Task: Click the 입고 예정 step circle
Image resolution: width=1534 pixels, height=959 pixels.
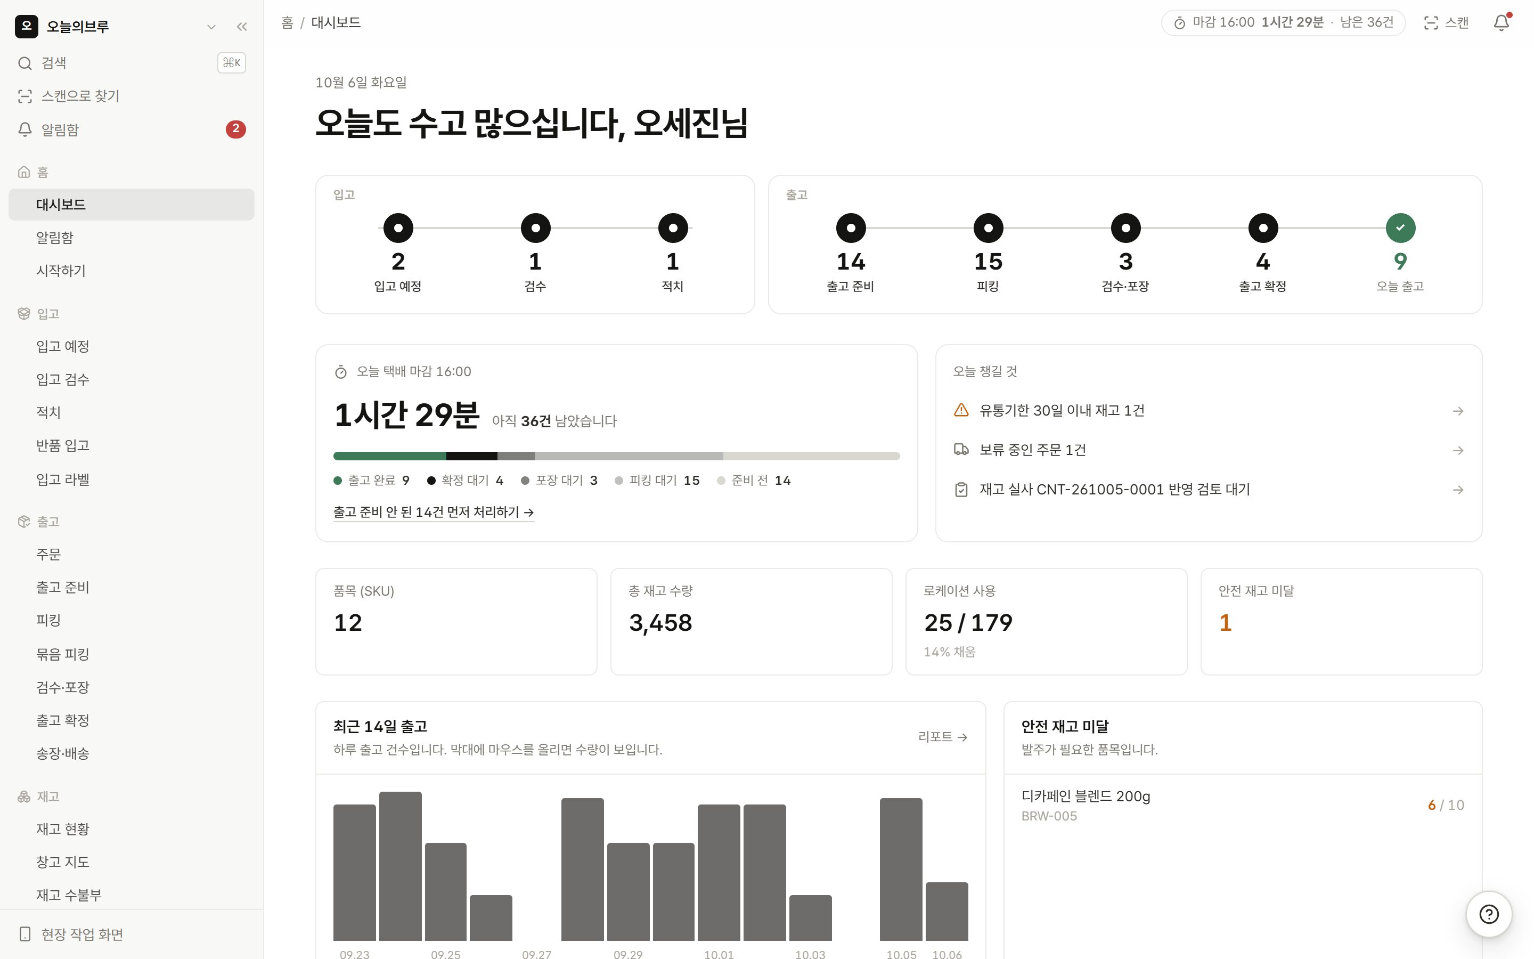Action: click(x=398, y=227)
